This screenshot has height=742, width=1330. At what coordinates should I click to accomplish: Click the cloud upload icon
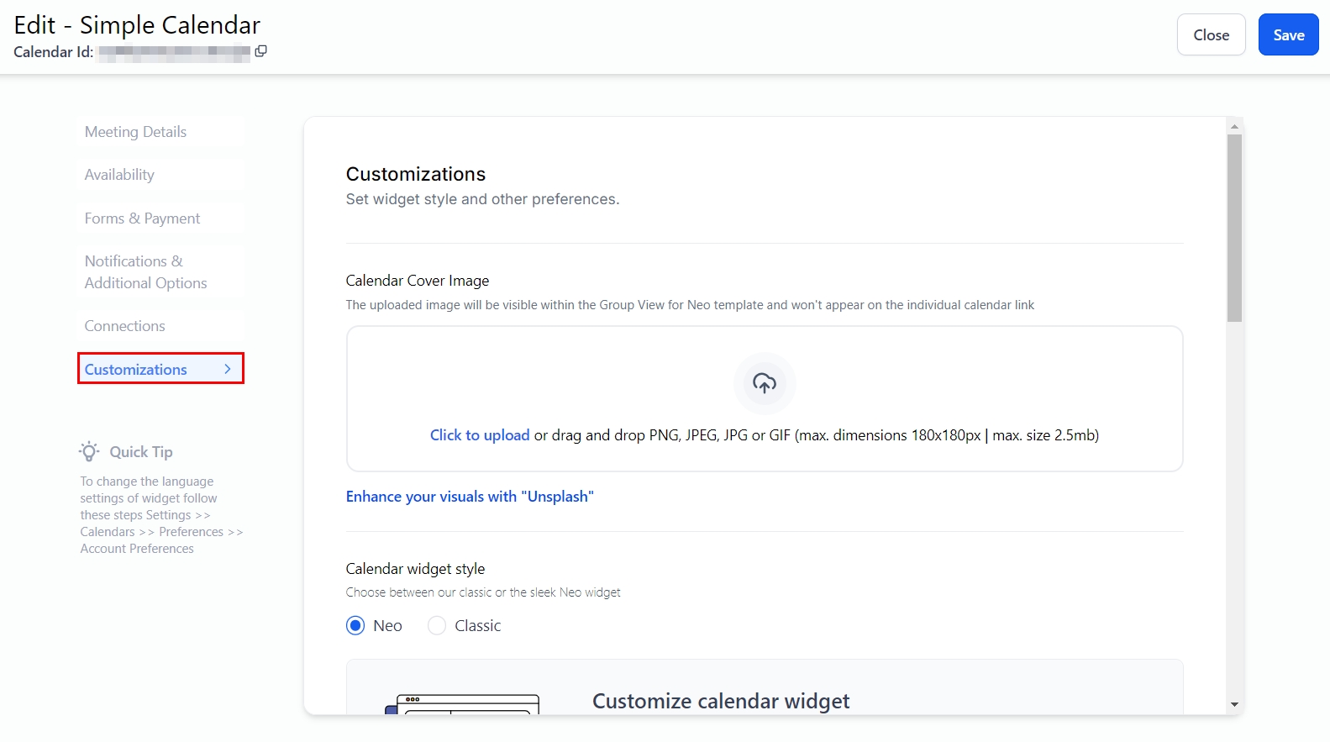[764, 384]
